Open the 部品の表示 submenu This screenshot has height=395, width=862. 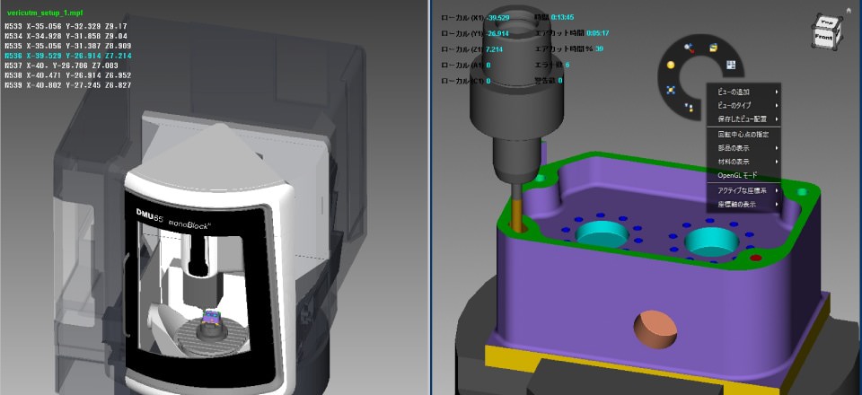tap(745, 148)
